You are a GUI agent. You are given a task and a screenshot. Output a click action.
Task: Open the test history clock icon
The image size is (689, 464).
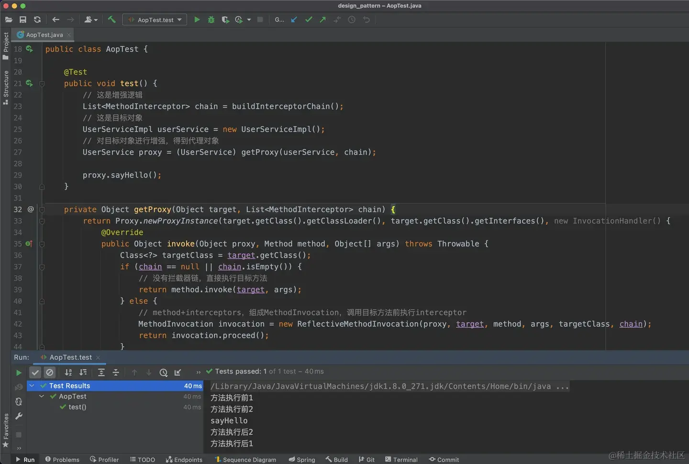point(163,372)
